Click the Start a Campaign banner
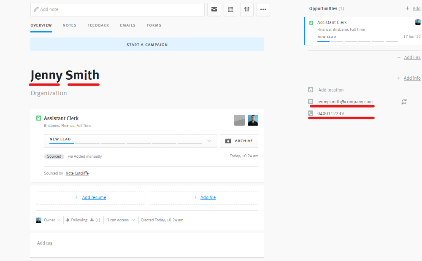 [147, 44]
